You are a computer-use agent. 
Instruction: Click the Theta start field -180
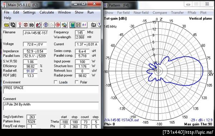click(x=64, y=122)
